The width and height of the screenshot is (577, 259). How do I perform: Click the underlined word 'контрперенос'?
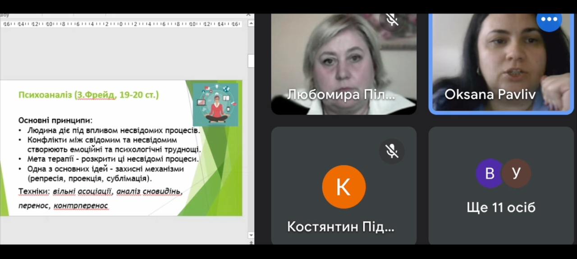point(81,206)
